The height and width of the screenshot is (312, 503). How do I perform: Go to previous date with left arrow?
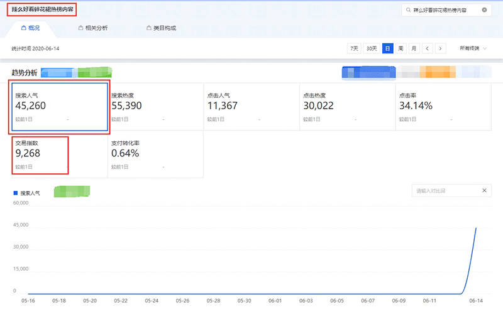[428, 48]
